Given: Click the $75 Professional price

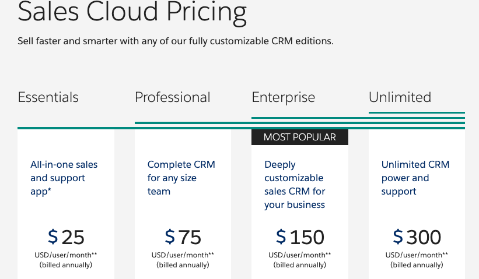Looking at the screenshot, I should point(183,237).
